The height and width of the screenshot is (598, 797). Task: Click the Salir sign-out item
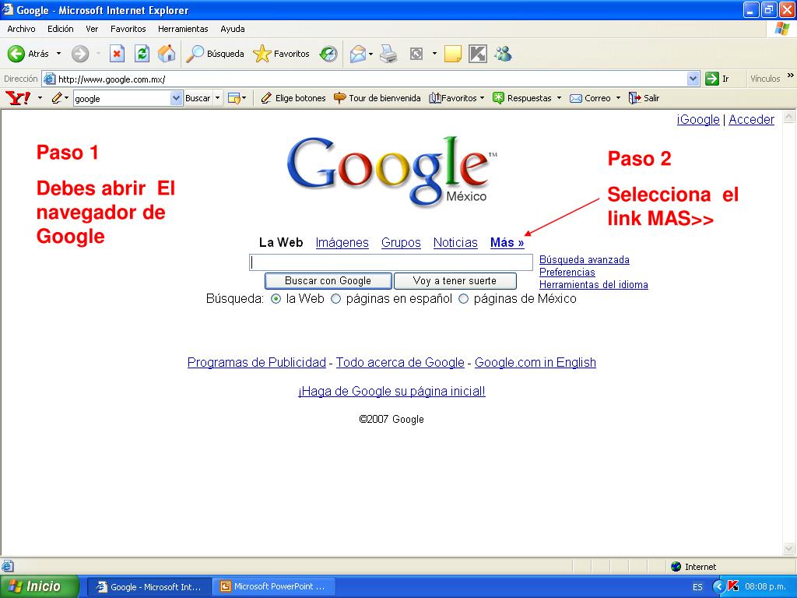click(644, 98)
